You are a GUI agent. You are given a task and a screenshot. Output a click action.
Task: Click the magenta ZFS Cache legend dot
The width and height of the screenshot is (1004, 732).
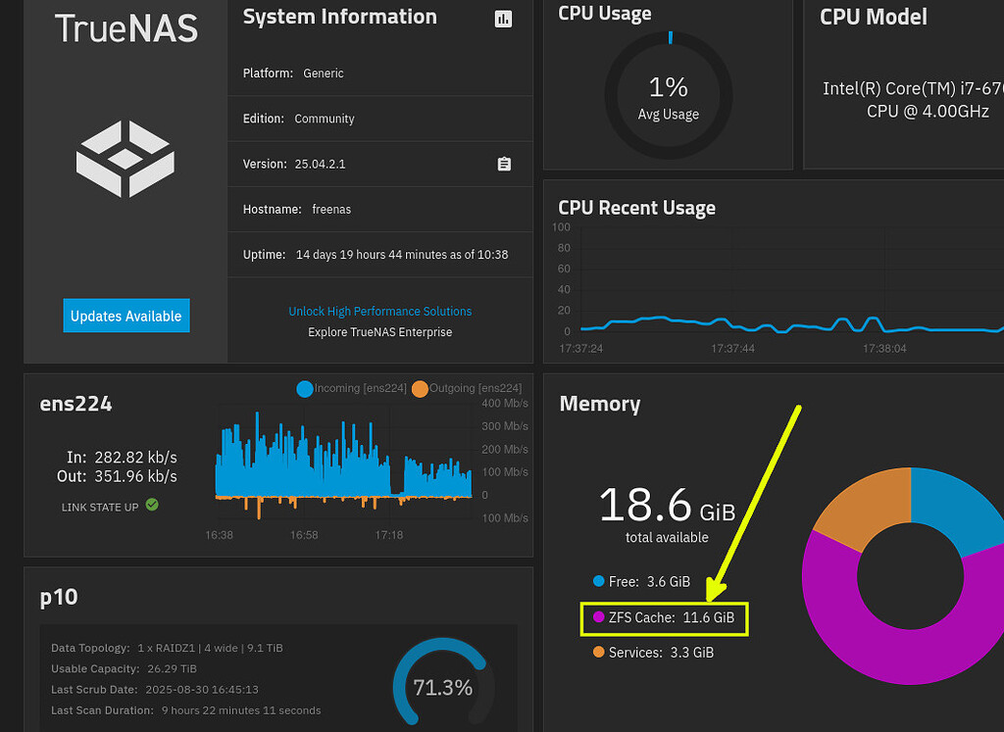coord(598,617)
